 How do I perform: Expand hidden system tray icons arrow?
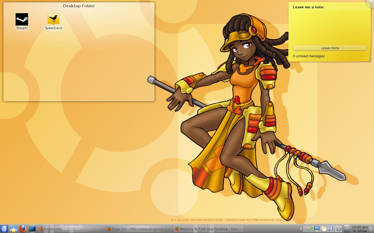tap(301, 229)
